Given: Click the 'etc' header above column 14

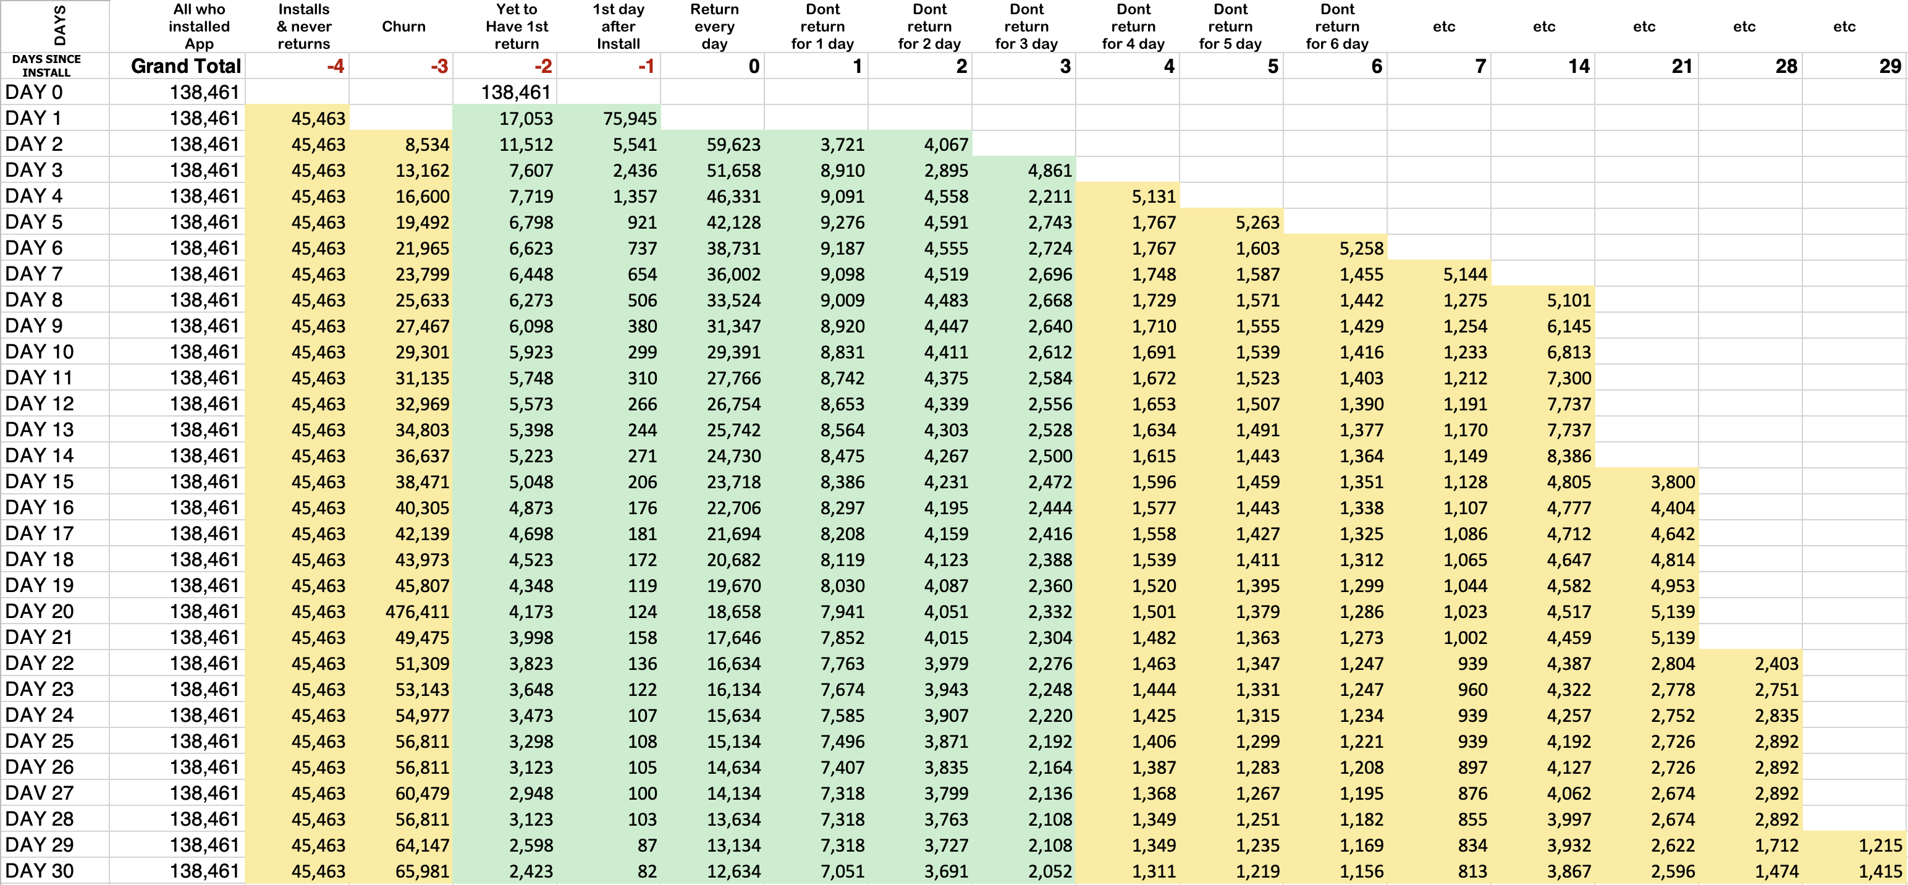Looking at the screenshot, I should coord(1544,27).
